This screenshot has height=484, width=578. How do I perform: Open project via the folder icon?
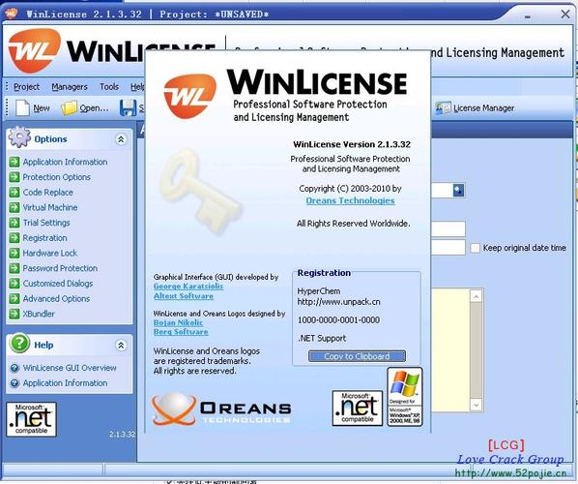click(x=69, y=108)
